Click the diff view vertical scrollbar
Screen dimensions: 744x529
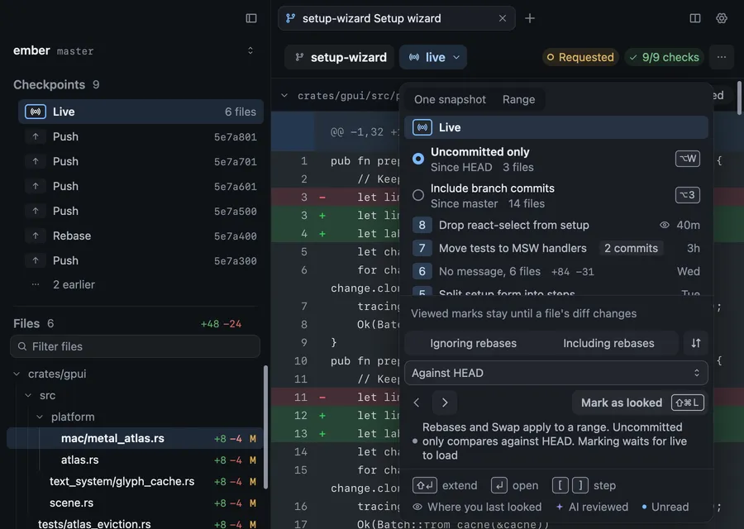click(739, 98)
